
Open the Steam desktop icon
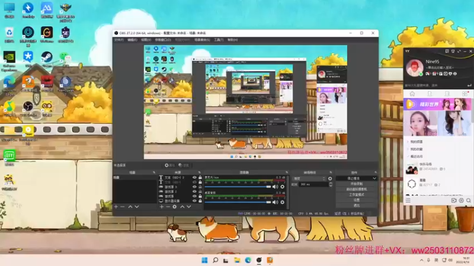click(47, 59)
